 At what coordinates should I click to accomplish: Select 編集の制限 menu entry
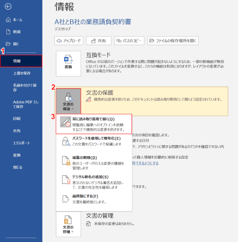click(x=94, y=162)
